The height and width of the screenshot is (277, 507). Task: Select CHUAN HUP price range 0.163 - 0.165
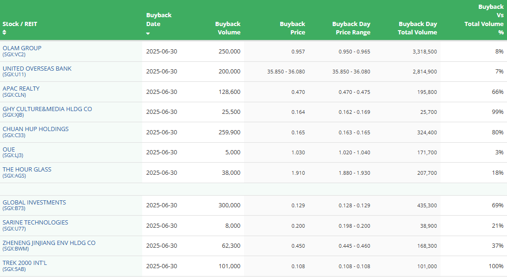pos(355,132)
